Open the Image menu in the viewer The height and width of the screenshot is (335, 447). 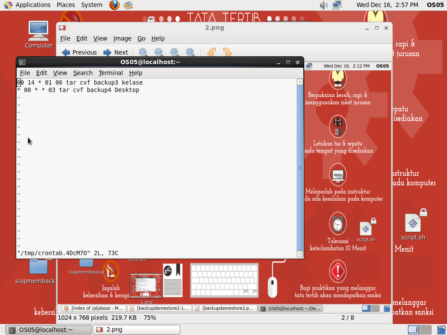pyautogui.click(x=122, y=38)
